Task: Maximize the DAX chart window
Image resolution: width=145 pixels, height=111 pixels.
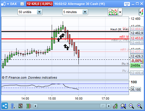Action: tap(137, 4)
